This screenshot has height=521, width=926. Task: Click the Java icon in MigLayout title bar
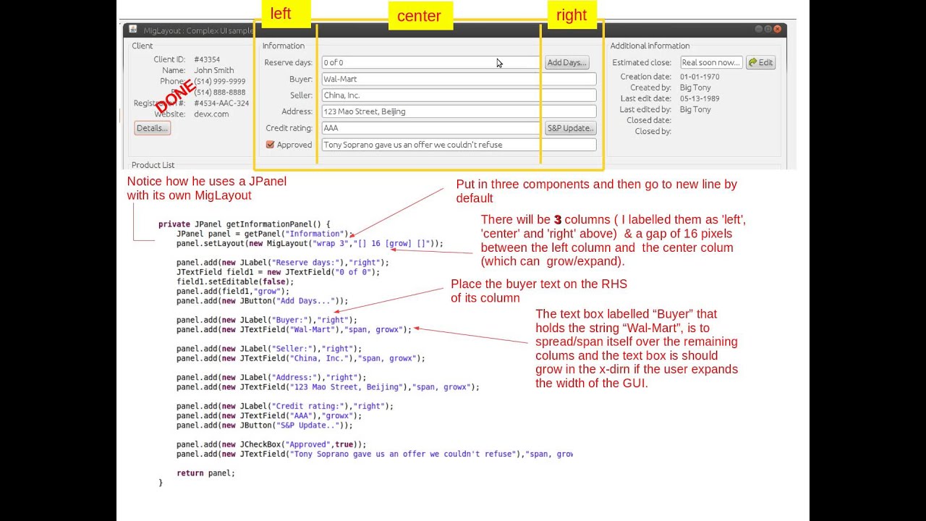pyautogui.click(x=133, y=30)
